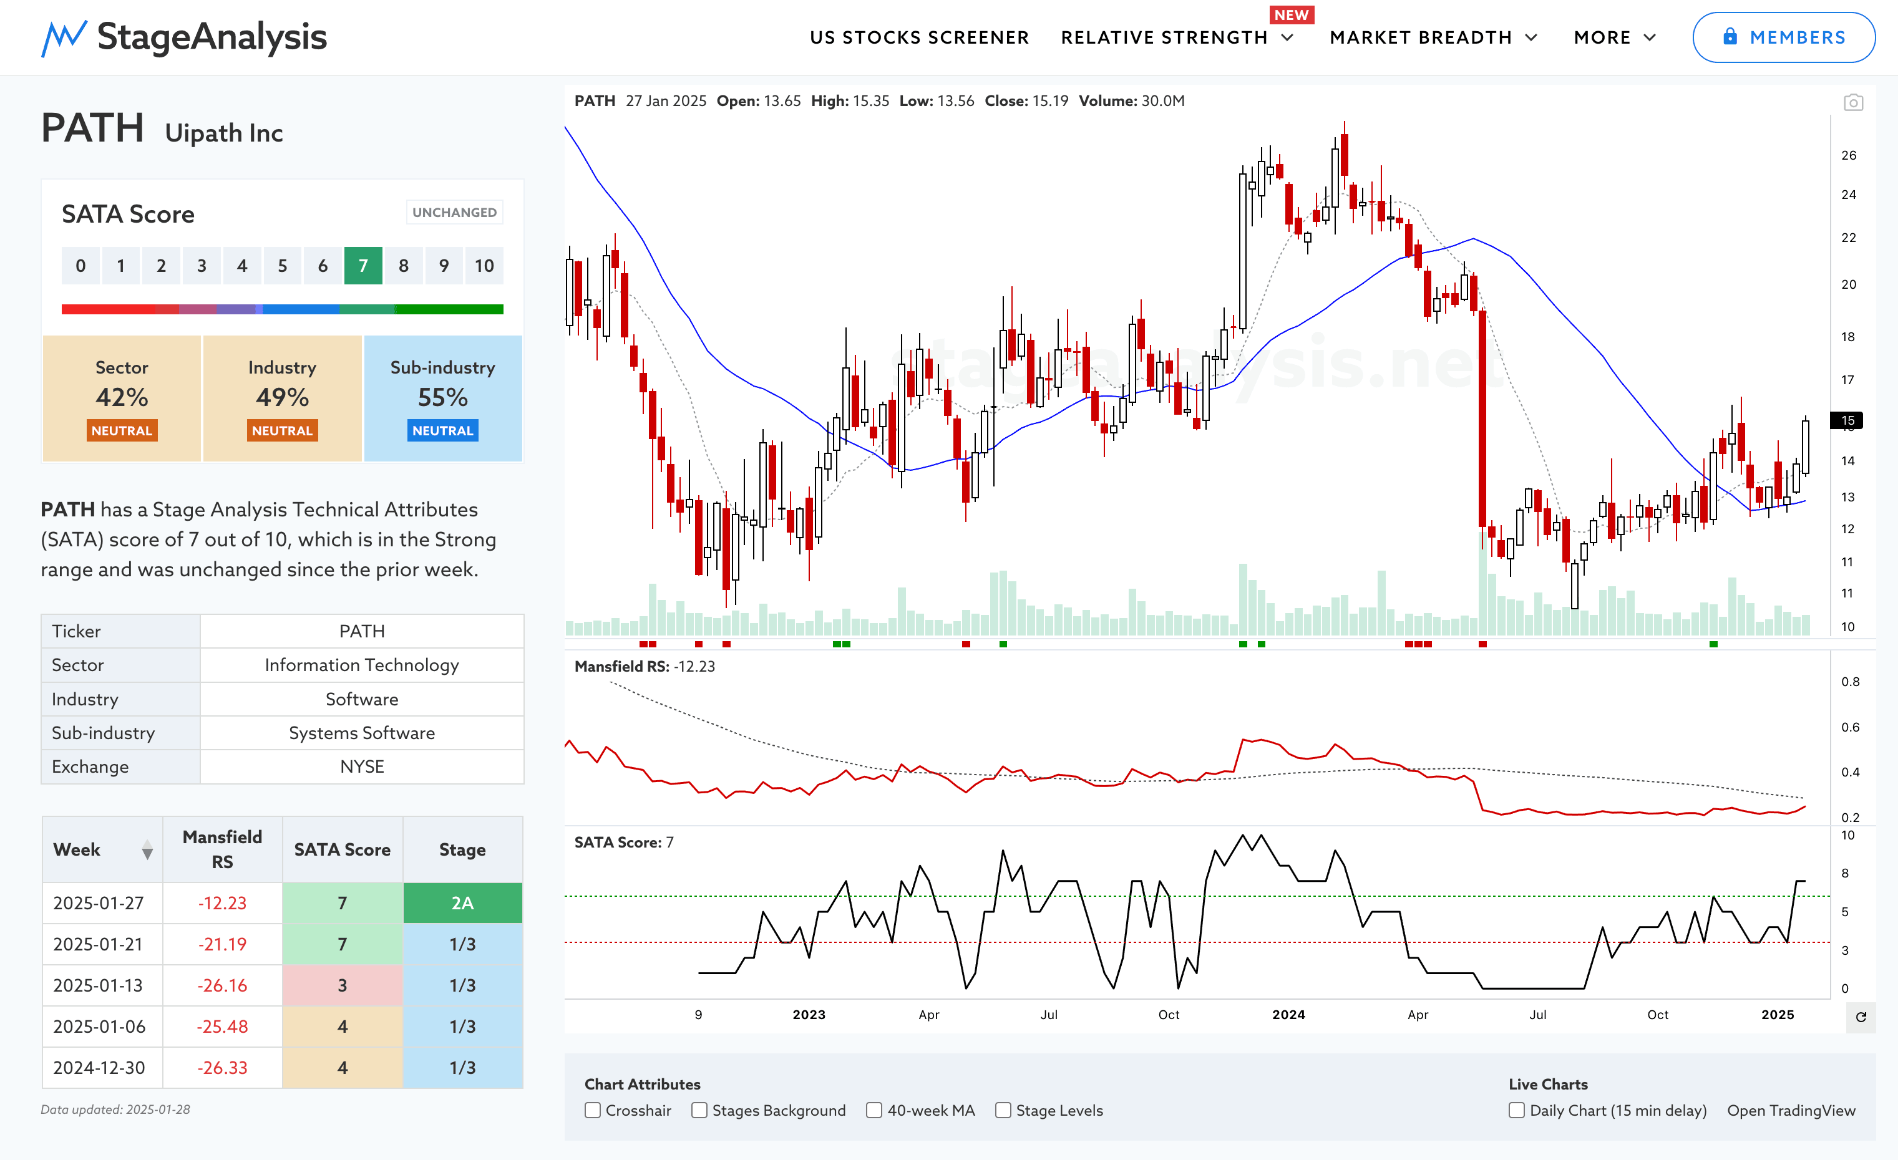Click the -25.48 Mansfield RS cell
Image resolution: width=1898 pixels, height=1160 pixels.
(x=222, y=1027)
